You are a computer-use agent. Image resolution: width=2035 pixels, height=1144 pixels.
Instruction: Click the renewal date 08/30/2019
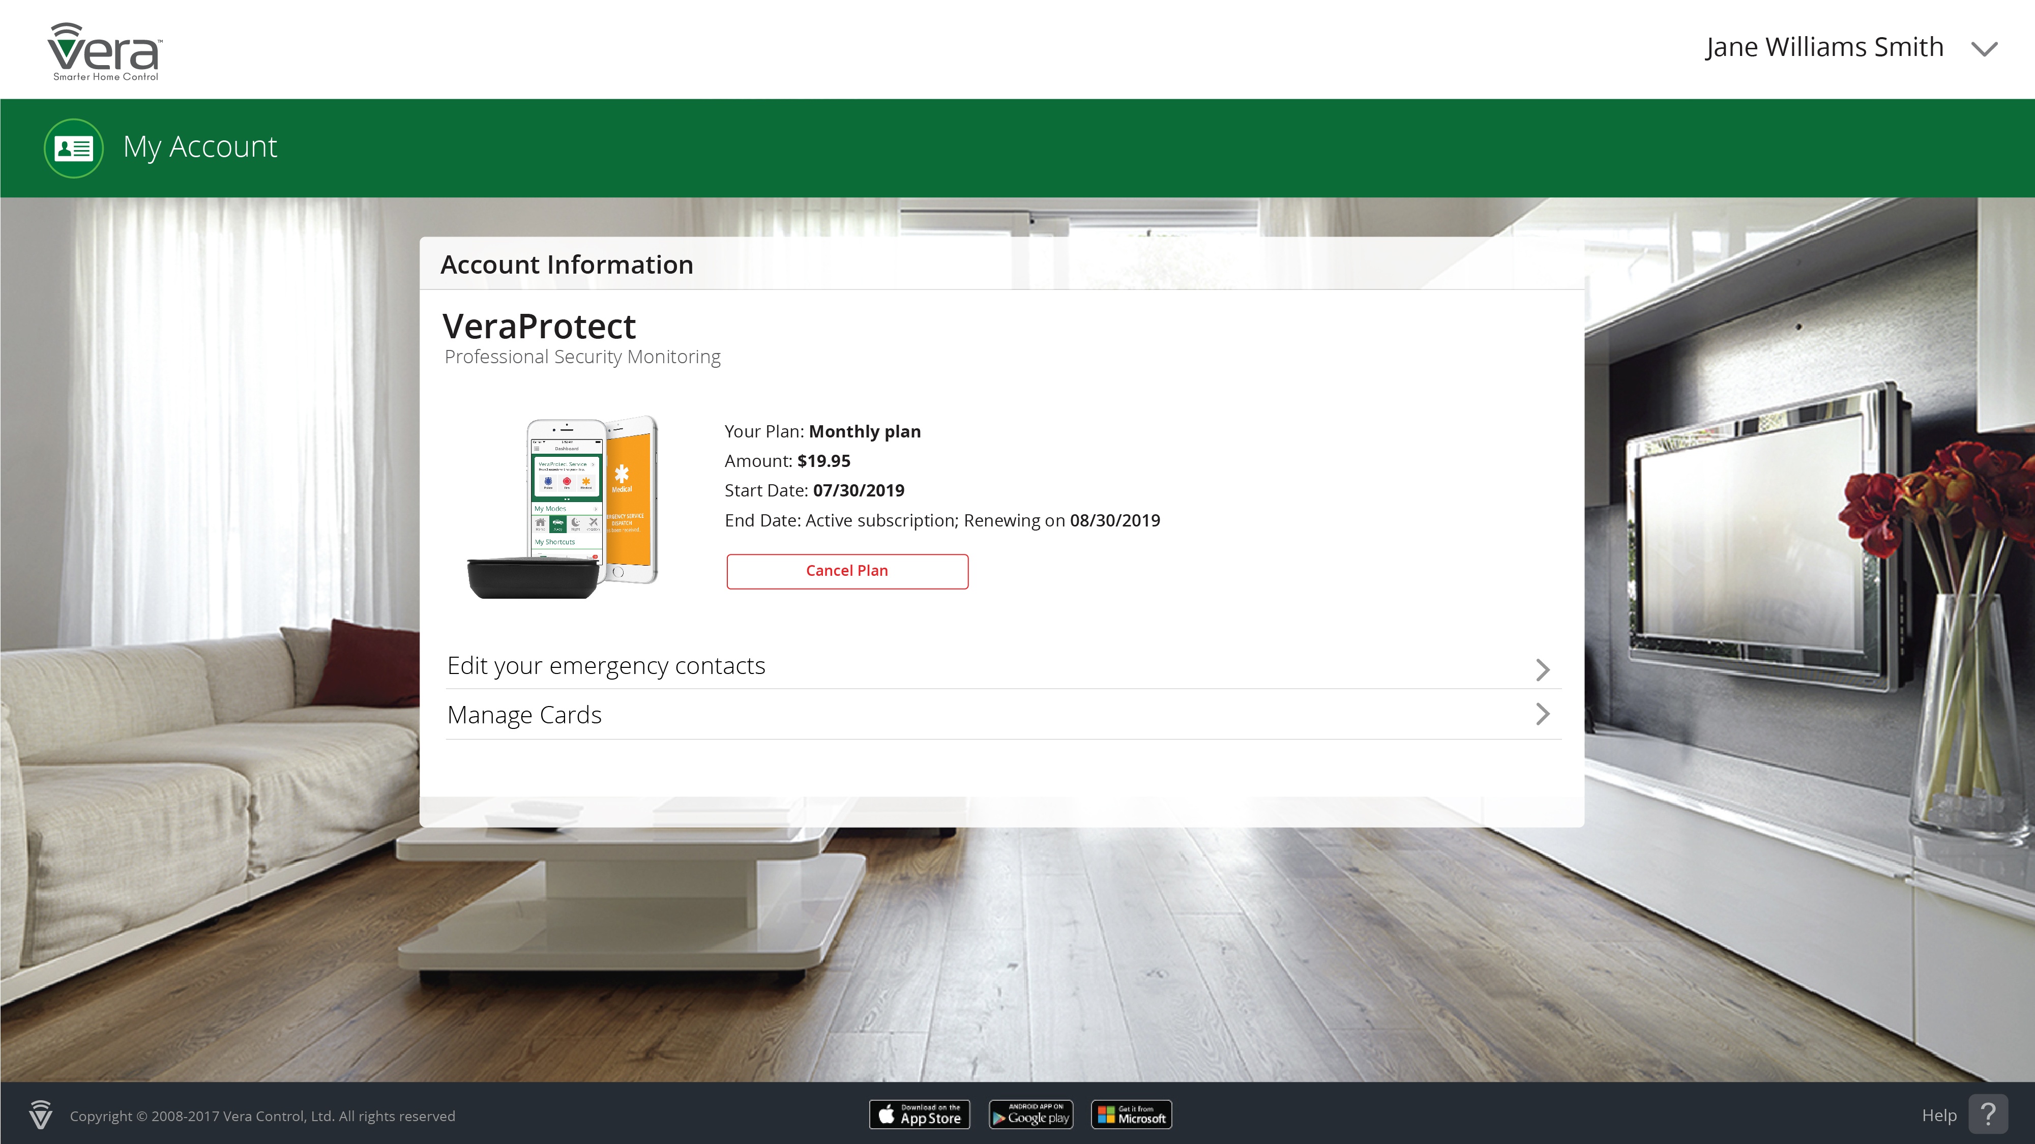(1115, 521)
